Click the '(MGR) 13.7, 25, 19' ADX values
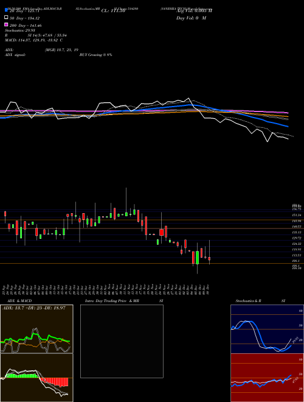Viewport: 304px width, 402px height. [61, 50]
